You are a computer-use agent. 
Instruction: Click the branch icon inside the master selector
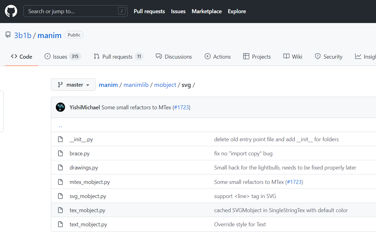61,84
